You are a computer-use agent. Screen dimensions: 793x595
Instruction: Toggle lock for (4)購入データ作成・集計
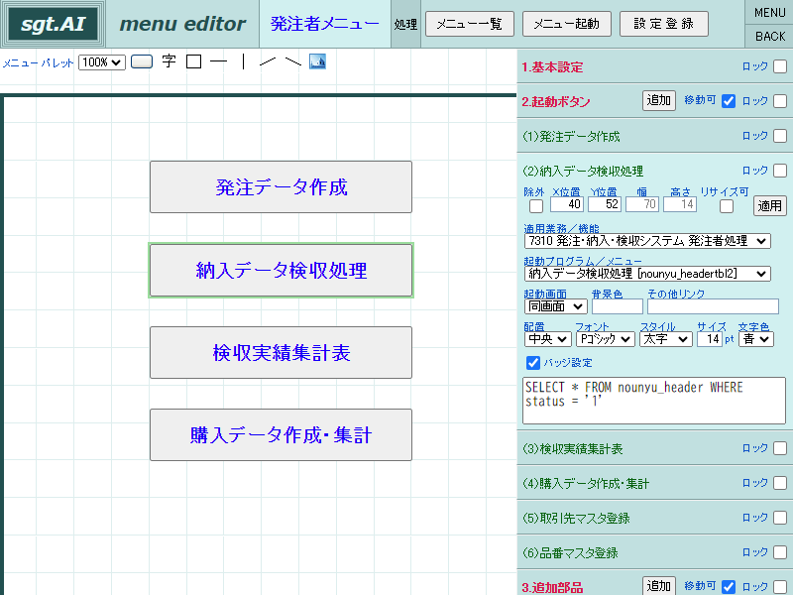click(780, 483)
